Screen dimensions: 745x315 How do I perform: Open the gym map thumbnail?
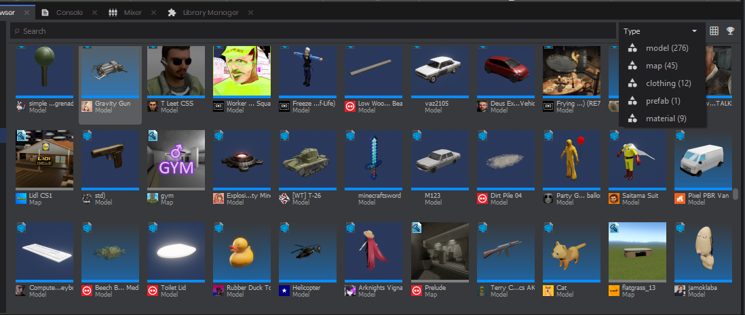[x=176, y=160]
